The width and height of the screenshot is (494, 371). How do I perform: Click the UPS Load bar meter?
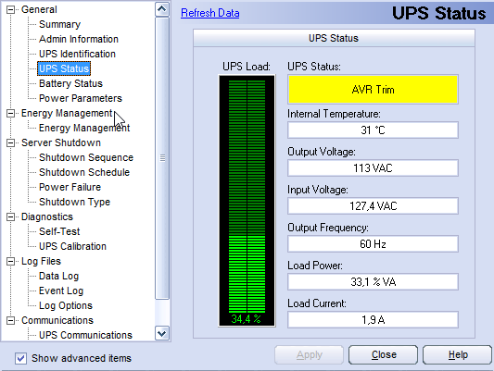247,201
